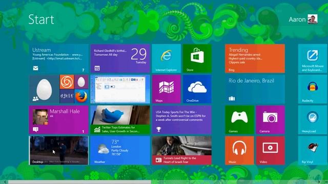Launch the Audacity tile
The height and width of the screenshot is (184, 328).
(313, 89)
